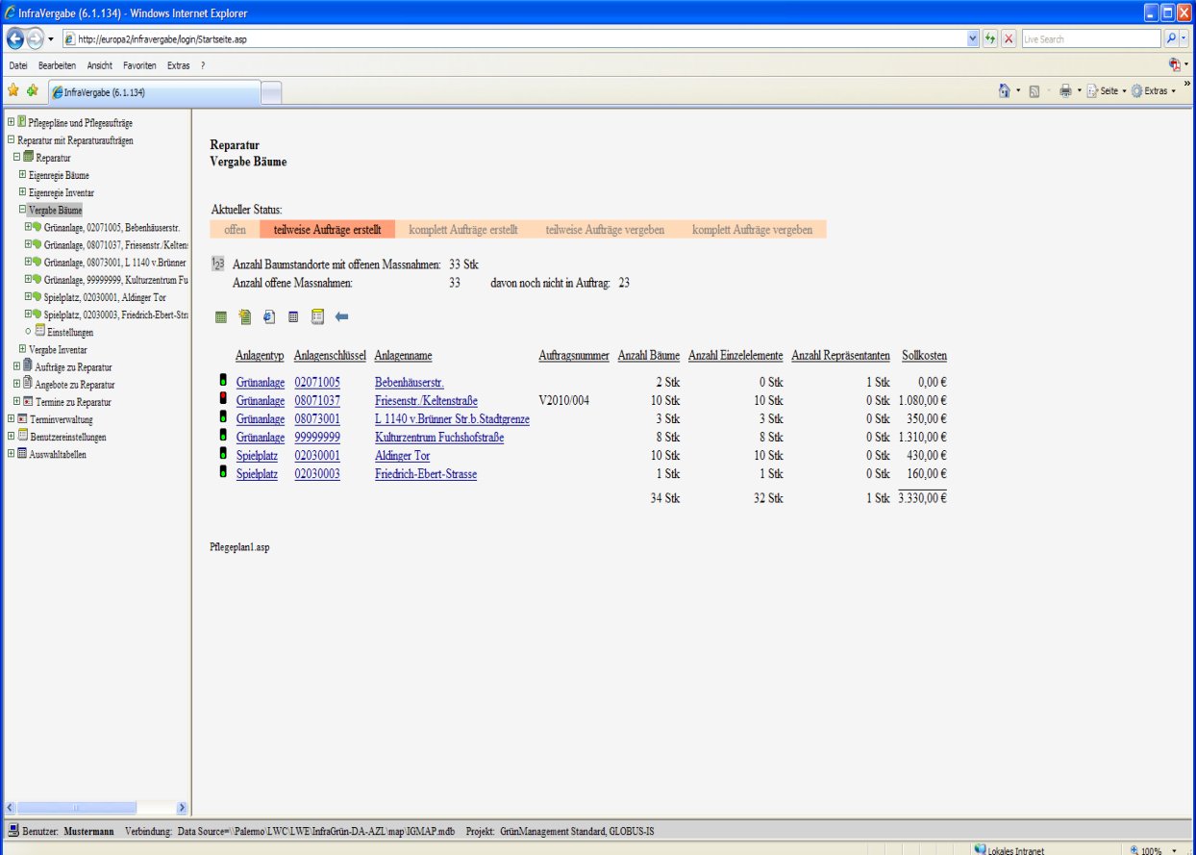Expand the Aufträge zu Reparatur node
The width and height of the screenshot is (1196, 855).
tap(16, 367)
